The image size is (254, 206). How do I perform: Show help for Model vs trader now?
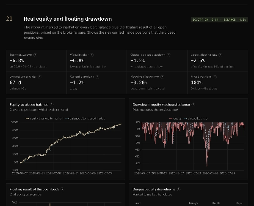[x=162, y=77]
